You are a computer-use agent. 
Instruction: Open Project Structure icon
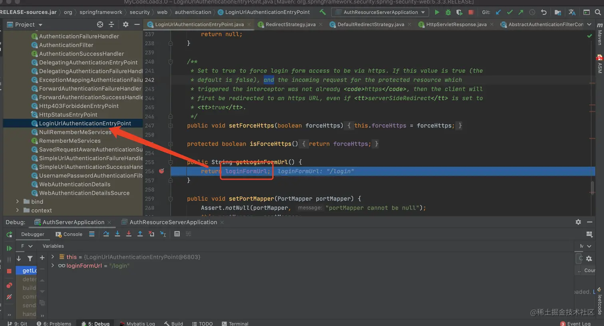[558, 12]
